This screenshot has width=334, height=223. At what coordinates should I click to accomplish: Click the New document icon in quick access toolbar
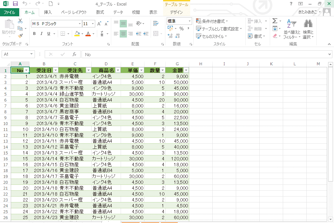pos(51,4)
